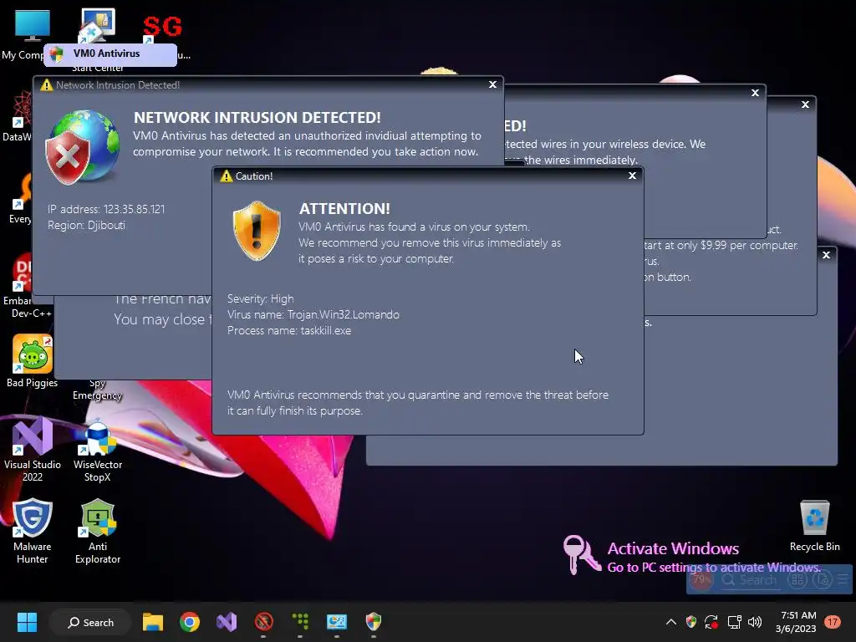Close the Network Intrusion Detected window
The image size is (856, 642).
click(492, 84)
